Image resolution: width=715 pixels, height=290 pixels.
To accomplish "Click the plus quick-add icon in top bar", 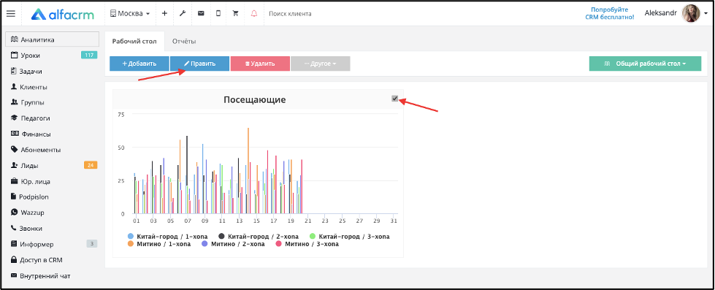I will coord(164,14).
